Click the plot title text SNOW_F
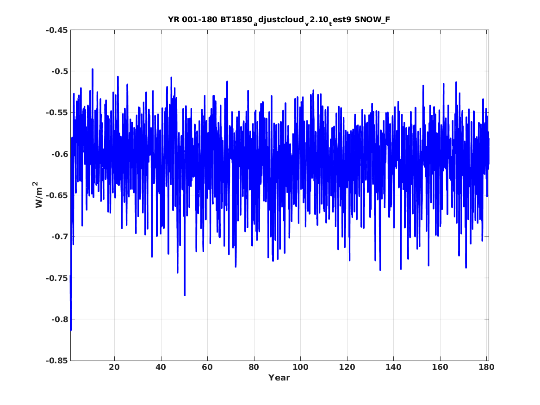The image size is (540, 405). pos(372,19)
